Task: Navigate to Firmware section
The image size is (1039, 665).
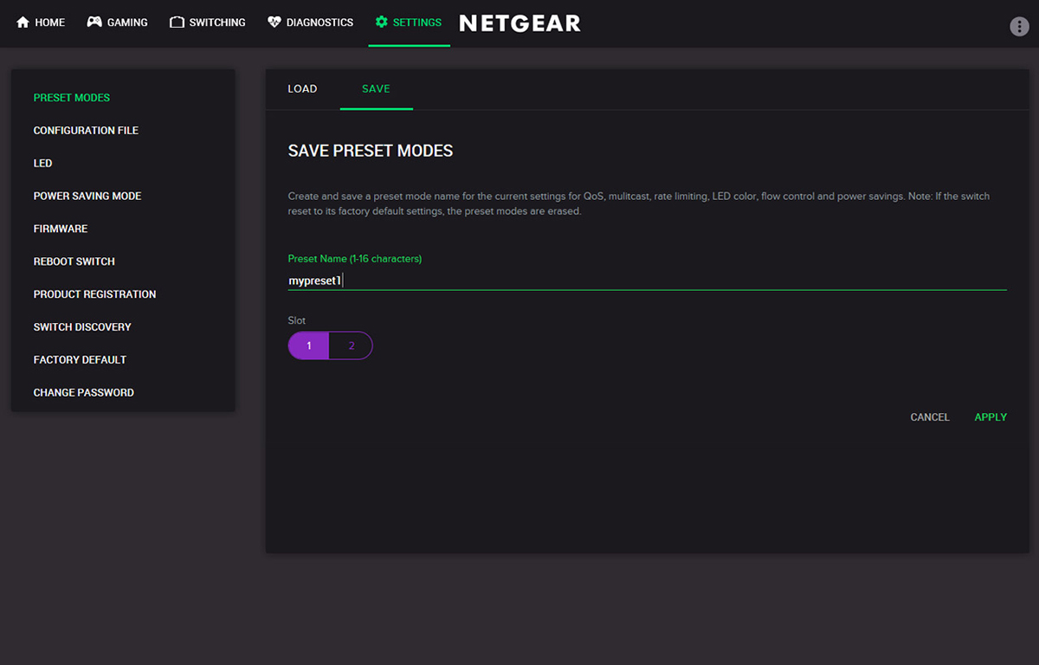Action: point(61,229)
